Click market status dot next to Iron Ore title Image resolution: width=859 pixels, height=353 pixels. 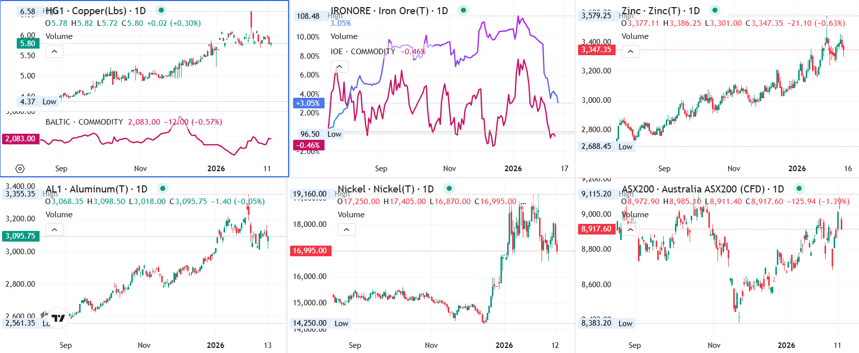(463, 10)
